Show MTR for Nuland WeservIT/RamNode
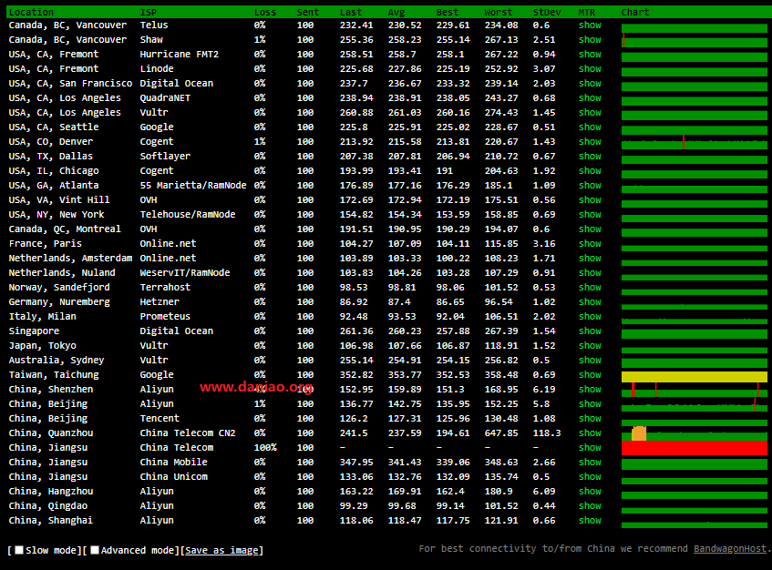The width and height of the screenshot is (772, 570). (x=590, y=273)
